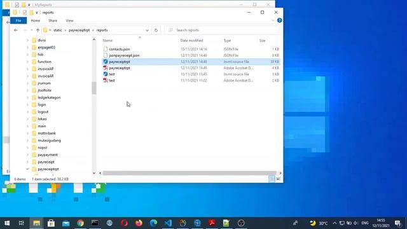Select the contacts.json file
407x229 pixels.
click(120, 49)
